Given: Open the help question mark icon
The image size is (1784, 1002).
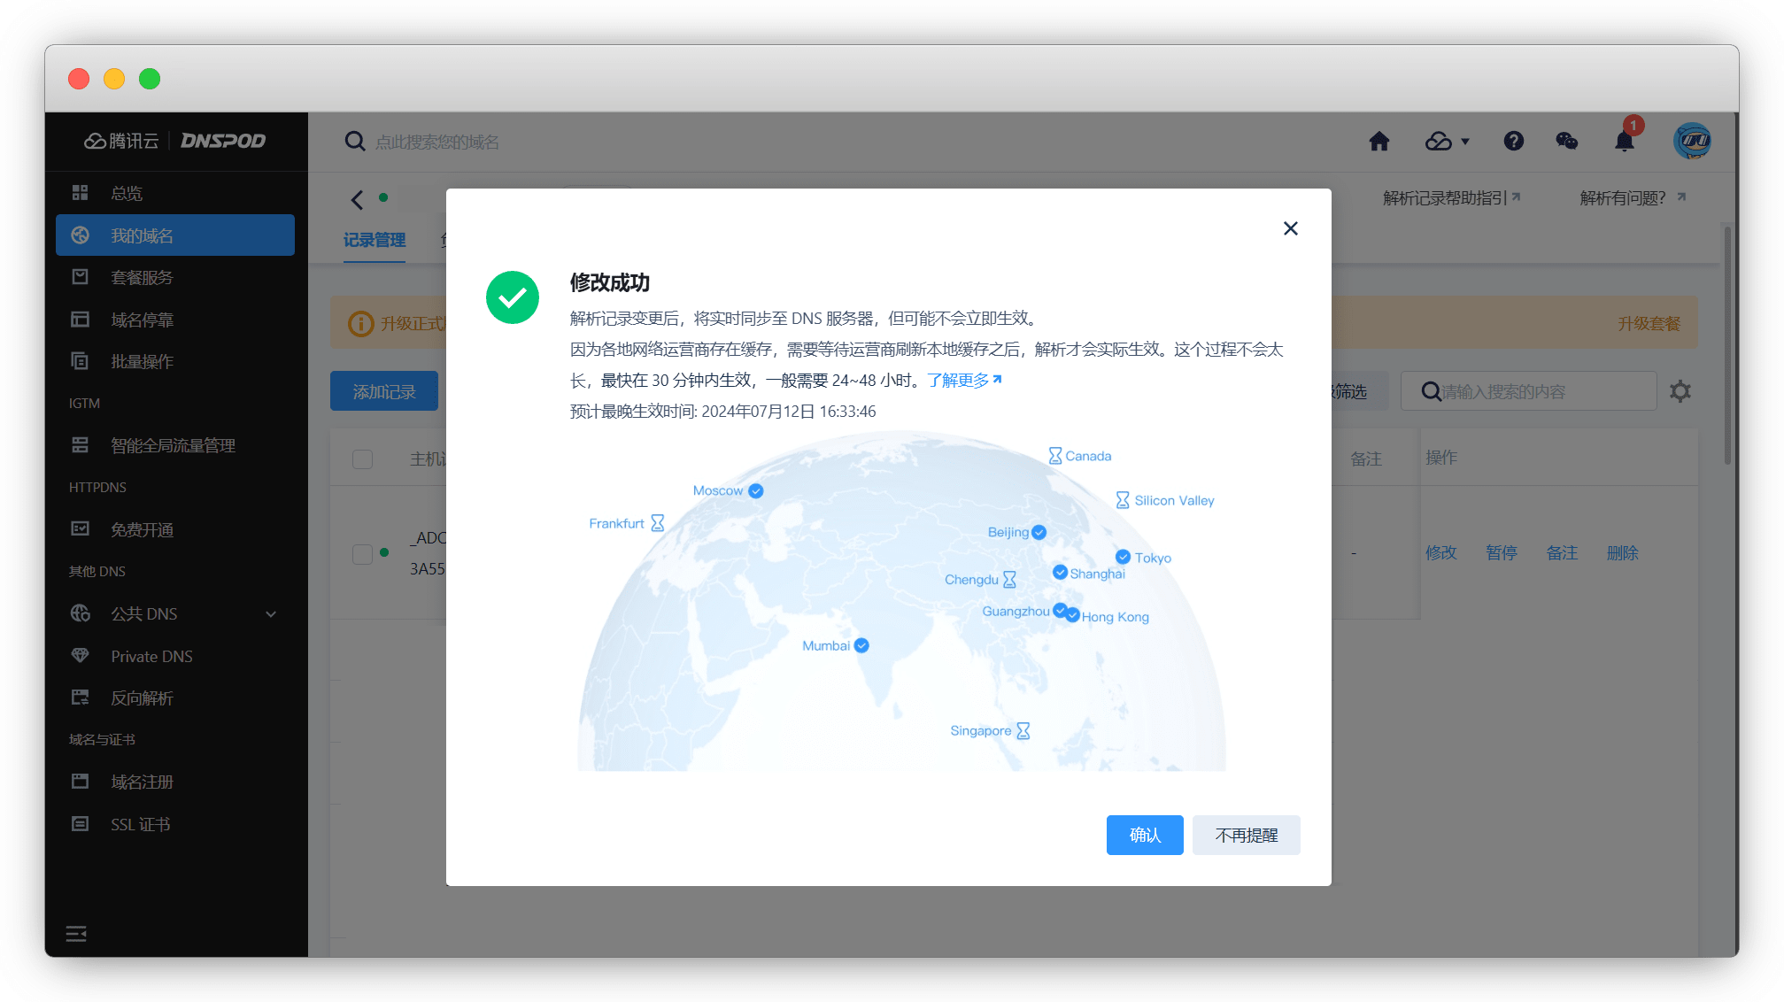Looking at the screenshot, I should [1513, 142].
